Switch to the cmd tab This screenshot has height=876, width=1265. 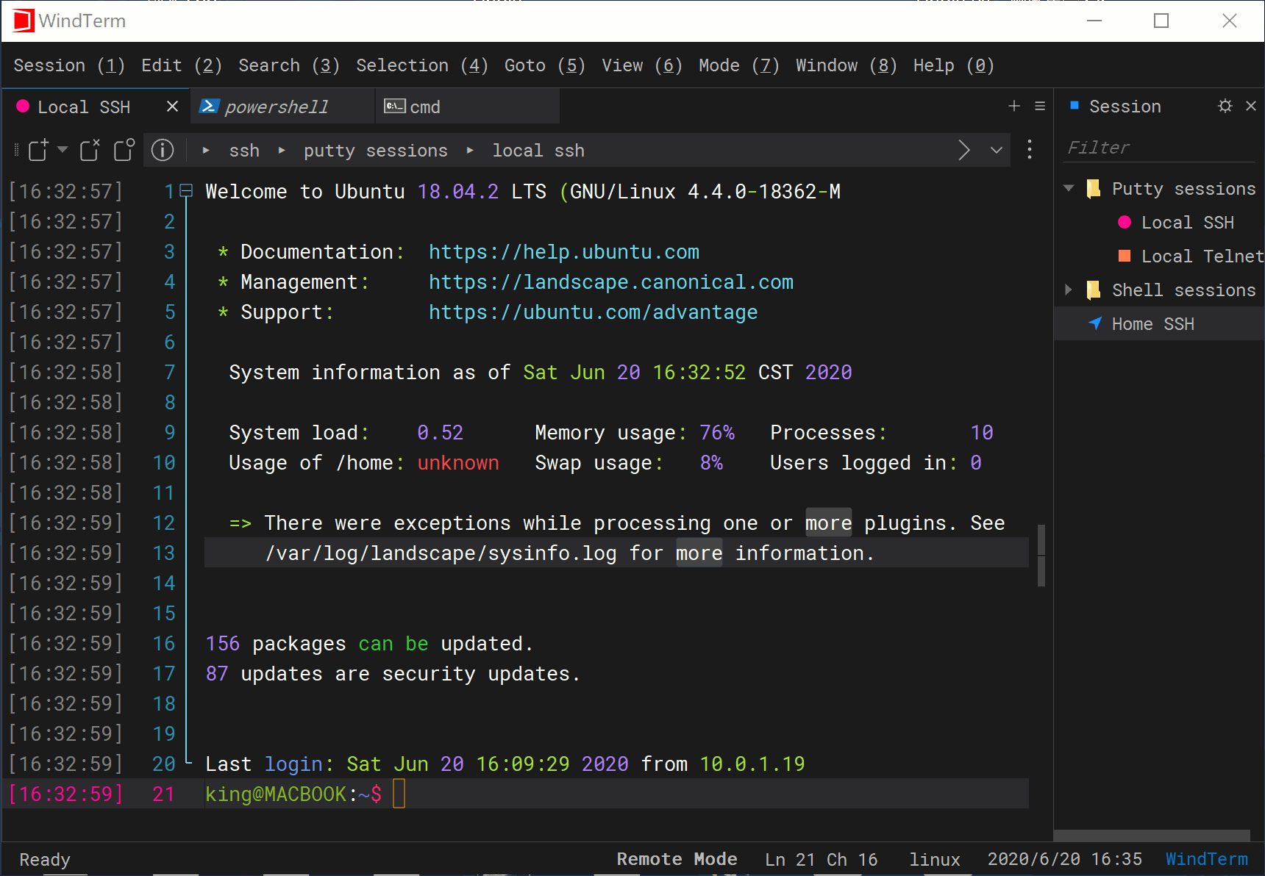click(468, 107)
